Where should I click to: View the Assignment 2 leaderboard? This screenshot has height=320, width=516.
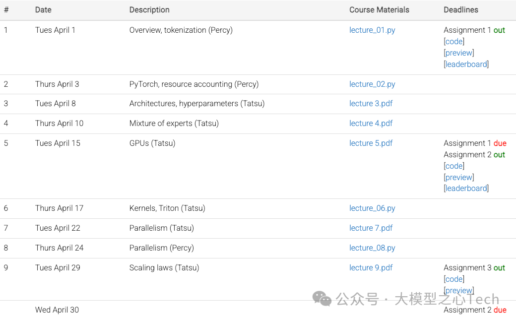tap(466, 189)
